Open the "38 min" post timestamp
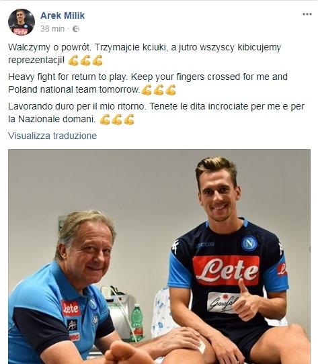 (52, 29)
